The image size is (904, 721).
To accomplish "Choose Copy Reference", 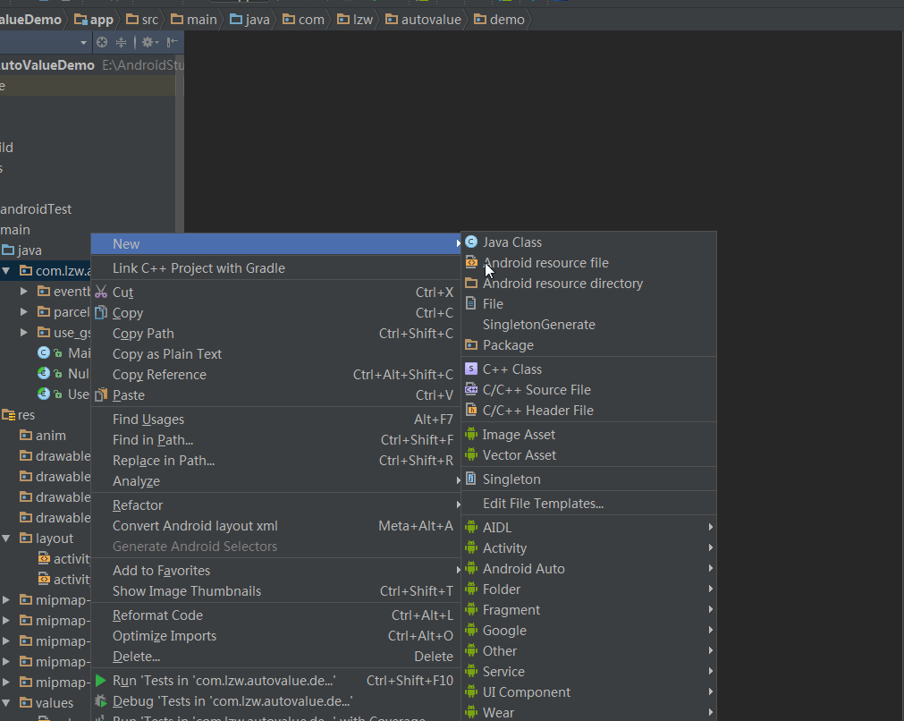I will point(276,375).
